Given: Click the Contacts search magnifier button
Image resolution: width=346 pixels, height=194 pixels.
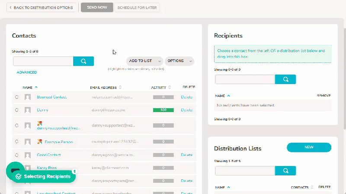Looking at the screenshot, I should click(83, 61).
